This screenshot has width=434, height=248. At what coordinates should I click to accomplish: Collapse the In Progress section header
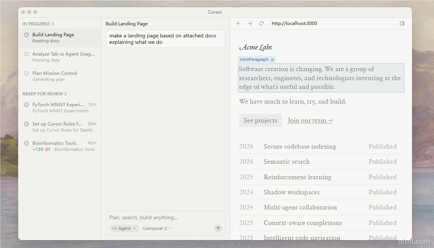(x=38, y=24)
